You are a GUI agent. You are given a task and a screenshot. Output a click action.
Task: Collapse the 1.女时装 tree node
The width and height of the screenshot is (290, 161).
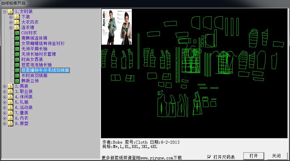tap(5, 12)
